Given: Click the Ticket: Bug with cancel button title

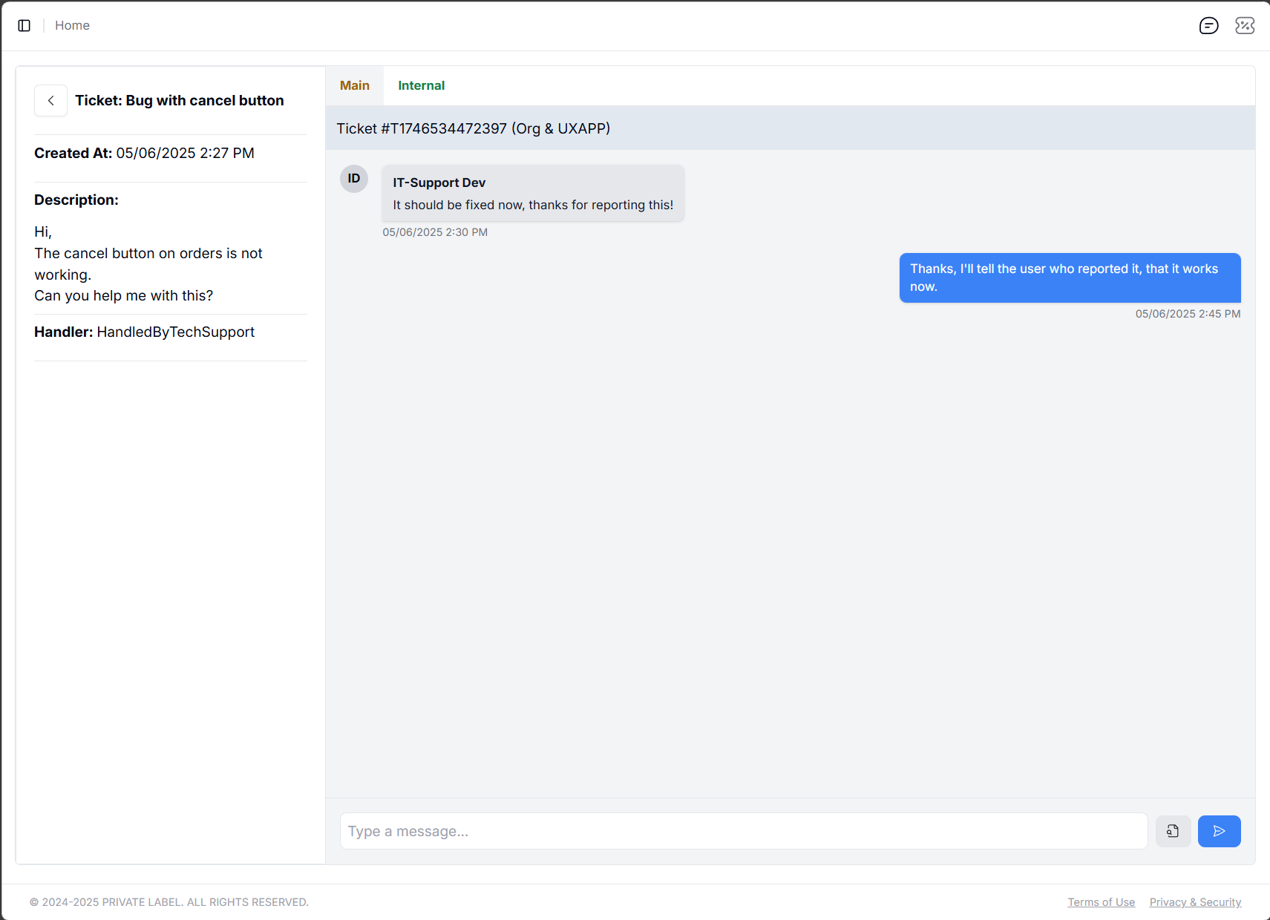Looking at the screenshot, I should (179, 101).
